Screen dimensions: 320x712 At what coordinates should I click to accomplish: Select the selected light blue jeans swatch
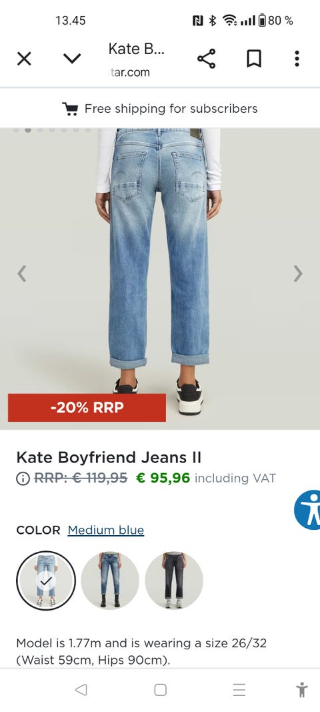coord(46,581)
